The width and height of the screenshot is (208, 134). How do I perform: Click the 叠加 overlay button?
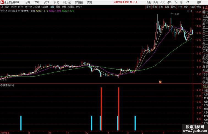[155, 7]
